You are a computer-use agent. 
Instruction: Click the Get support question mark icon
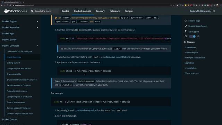click(x=186, y=31)
